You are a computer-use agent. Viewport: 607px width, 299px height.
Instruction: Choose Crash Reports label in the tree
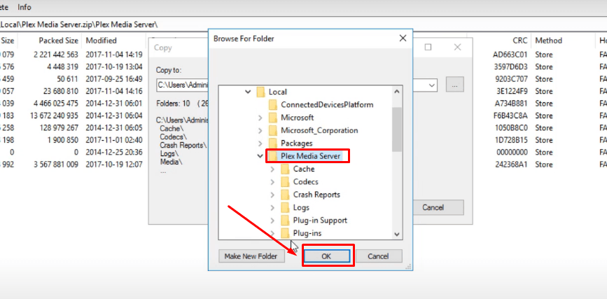(316, 195)
